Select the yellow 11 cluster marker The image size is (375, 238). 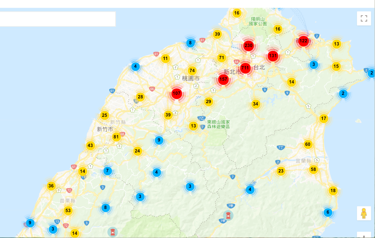pos(165,58)
